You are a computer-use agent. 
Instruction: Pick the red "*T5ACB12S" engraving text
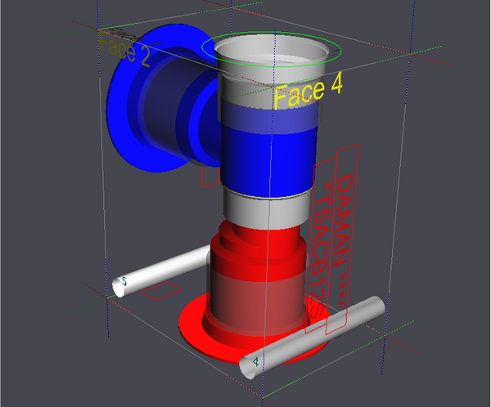click(321, 248)
